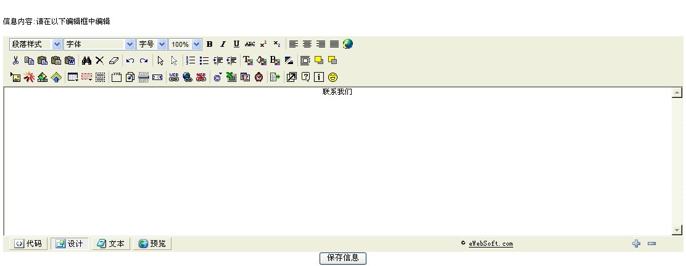Viewport: 686px width, 266px height.
Task: Decrease indent of the paragraph
Action: point(231,61)
